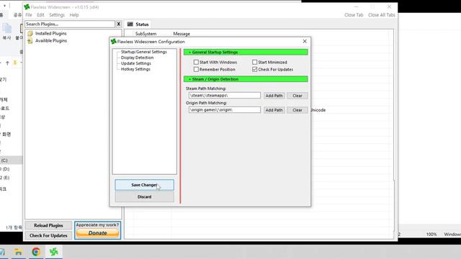Open Chrome from the taskbar

click(36, 252)
